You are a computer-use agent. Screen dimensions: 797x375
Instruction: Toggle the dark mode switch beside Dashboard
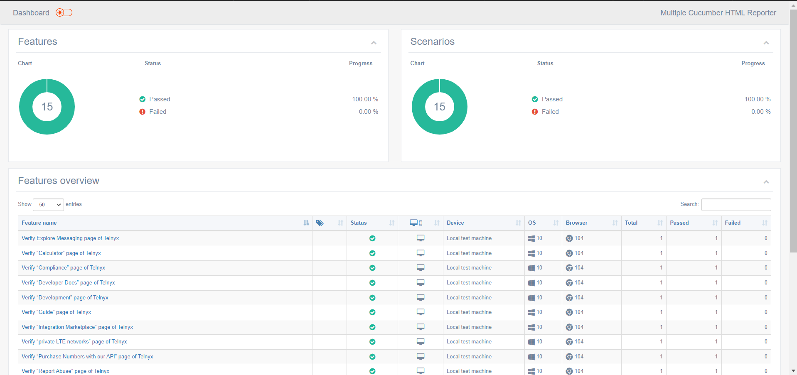pos(64,12)
